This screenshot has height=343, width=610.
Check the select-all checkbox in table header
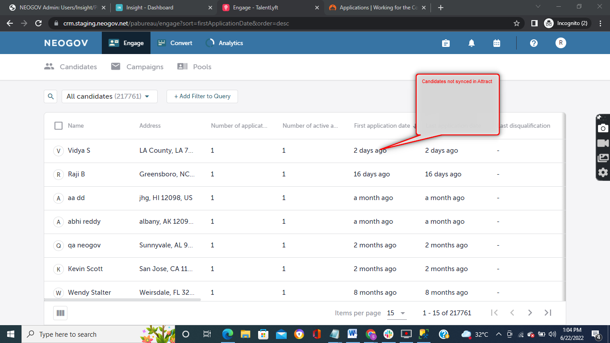[x=58, y=125]
